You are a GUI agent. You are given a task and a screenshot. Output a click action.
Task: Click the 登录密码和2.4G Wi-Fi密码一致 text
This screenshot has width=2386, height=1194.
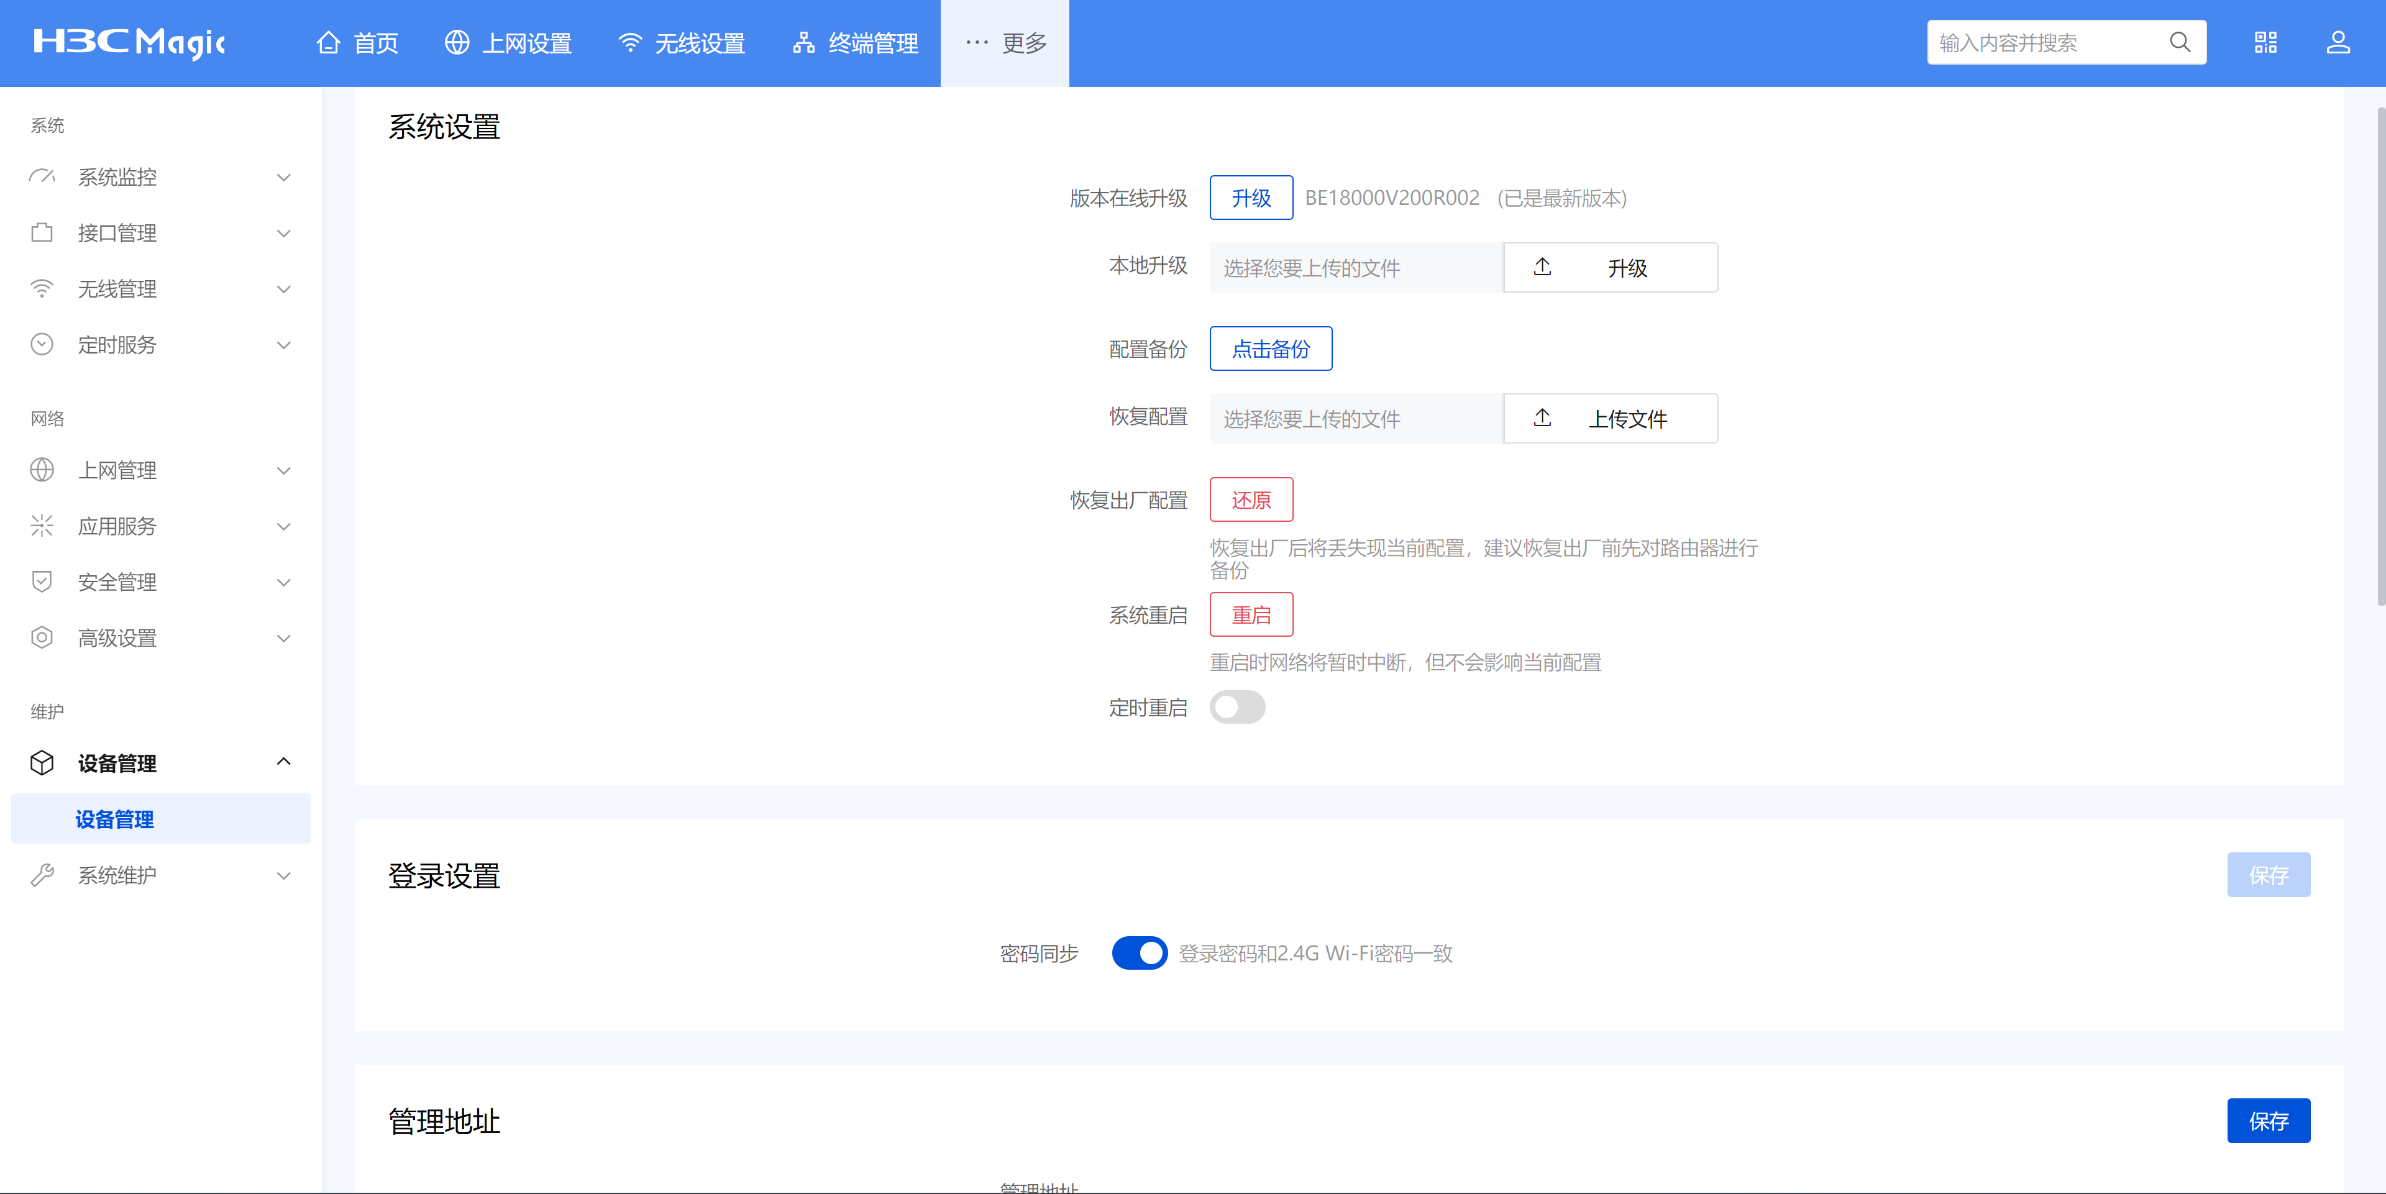[x=1315, y=953]
